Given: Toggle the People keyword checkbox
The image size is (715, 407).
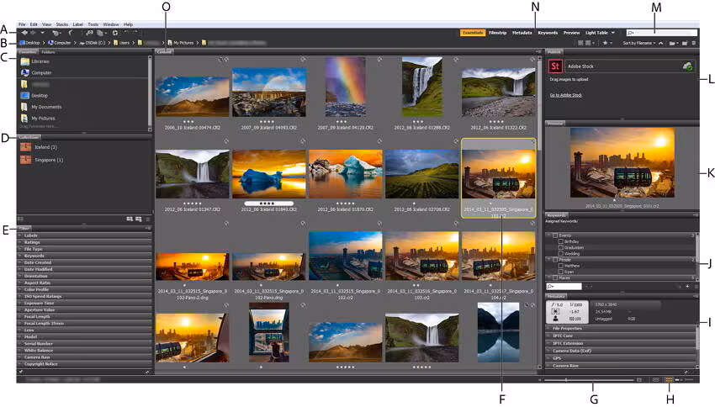Looking at the screenshot, I should click(555, 260).
